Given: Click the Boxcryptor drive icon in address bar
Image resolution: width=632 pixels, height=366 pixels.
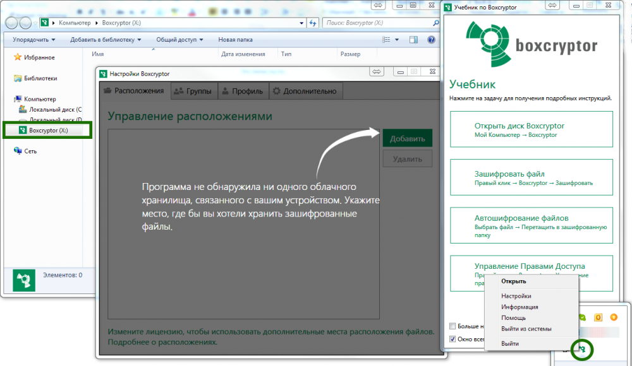Looking at the screenshot, I should [45, 23].
